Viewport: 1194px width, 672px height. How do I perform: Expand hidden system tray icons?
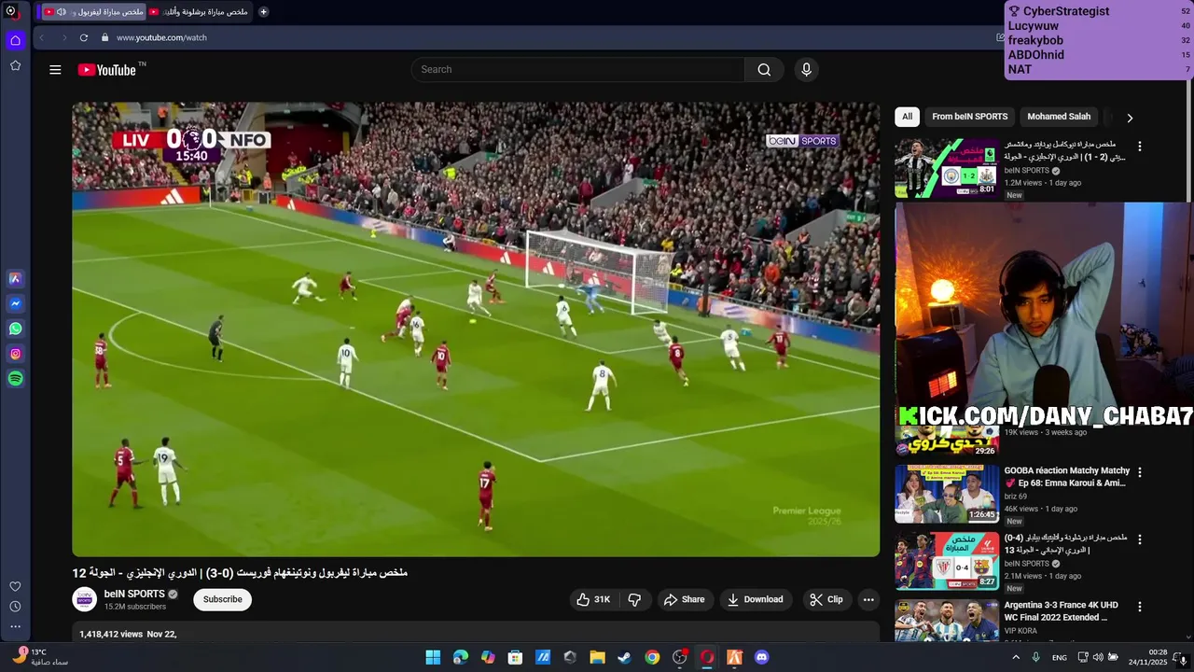click(1016, 657)
